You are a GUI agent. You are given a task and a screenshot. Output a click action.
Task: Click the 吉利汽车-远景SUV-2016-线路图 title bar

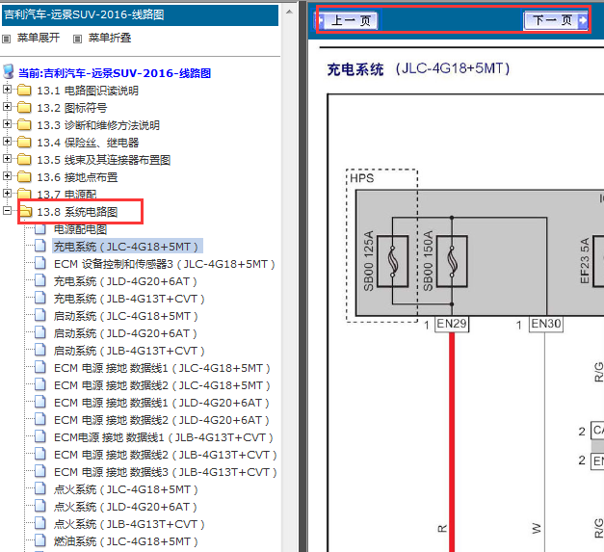point(141,15)
